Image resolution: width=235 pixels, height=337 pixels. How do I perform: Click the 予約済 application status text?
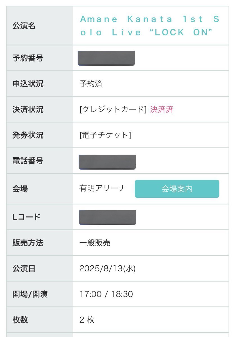[x=91, y=84]
